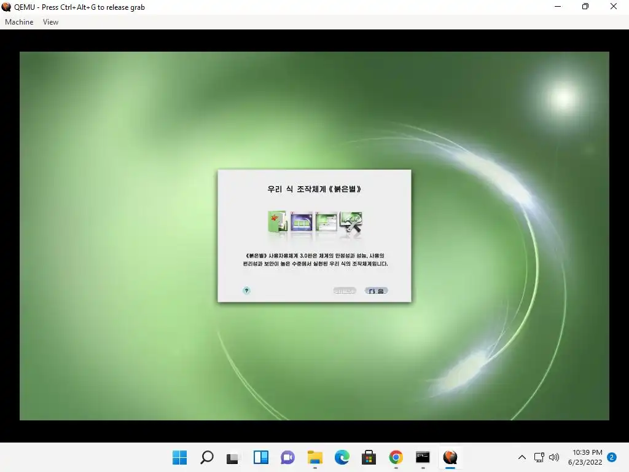Minimize the QEMU window

pos(558,7)
